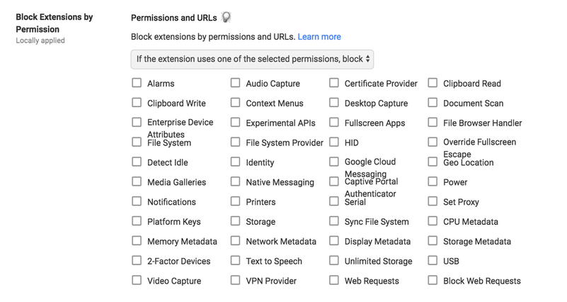Check the VPN Provider checkbox
This screenshot has height=302, width=567.
[x=236, y=280]
